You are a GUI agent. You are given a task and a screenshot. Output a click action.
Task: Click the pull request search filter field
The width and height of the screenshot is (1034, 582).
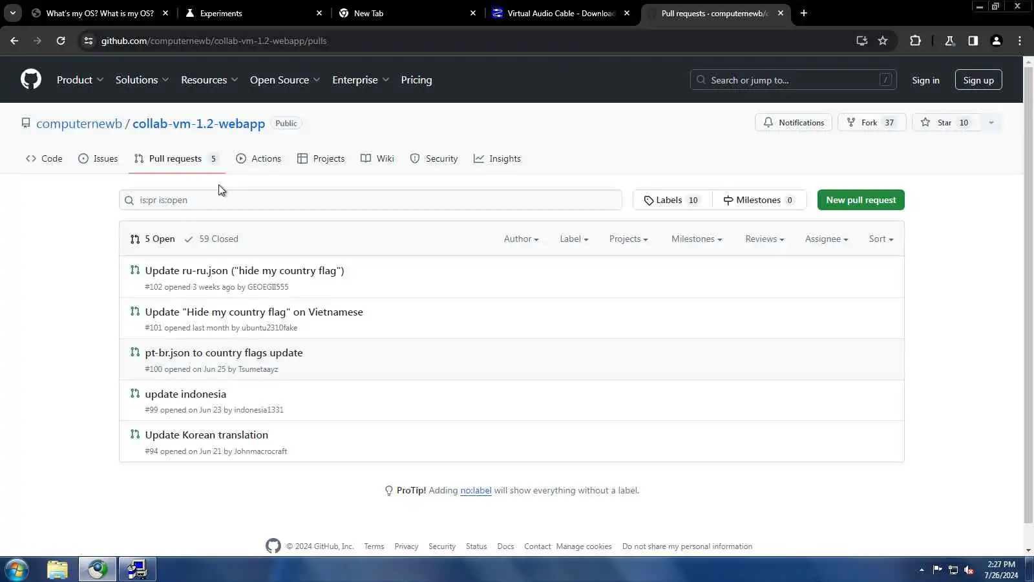370,200
